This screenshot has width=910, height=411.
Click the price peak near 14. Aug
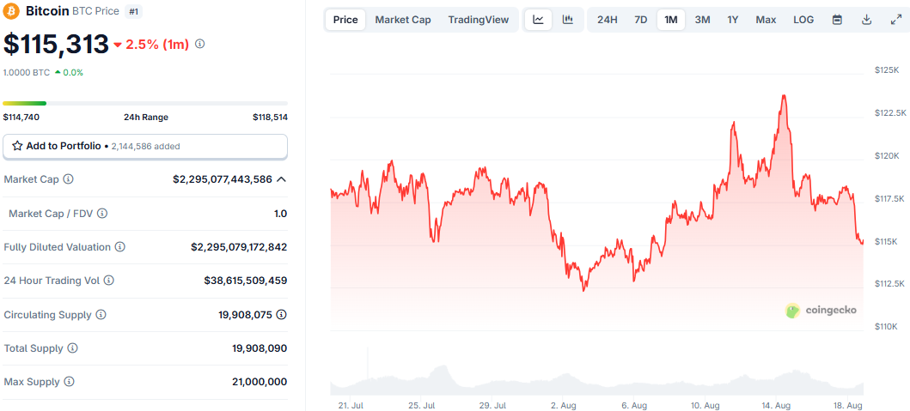point(784,95)
